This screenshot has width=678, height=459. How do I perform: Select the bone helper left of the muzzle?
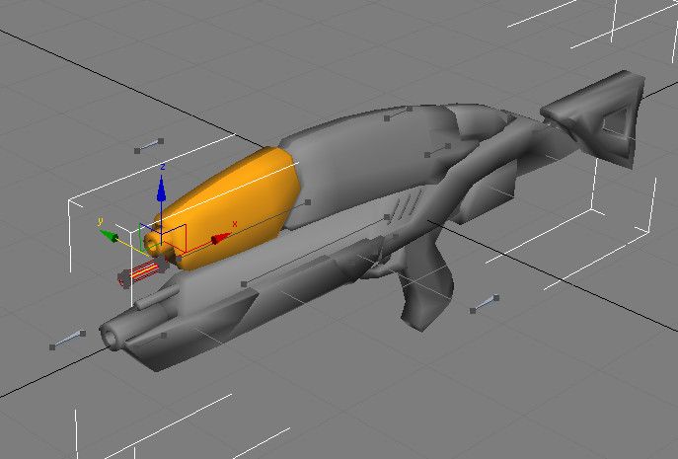tap(67, 340)
